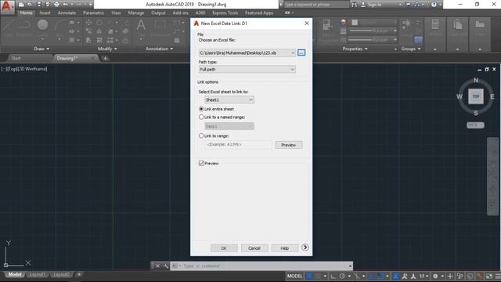Expand the Annotation panel flyout
Screen dimensions: 501x282
point(160,49)
